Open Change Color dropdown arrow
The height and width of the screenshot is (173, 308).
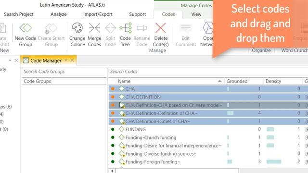coord(84,45)
